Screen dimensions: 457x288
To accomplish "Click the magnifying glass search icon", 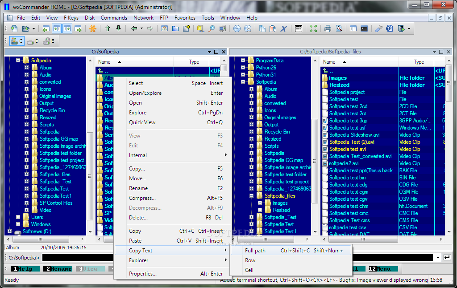I will point(212,28).
